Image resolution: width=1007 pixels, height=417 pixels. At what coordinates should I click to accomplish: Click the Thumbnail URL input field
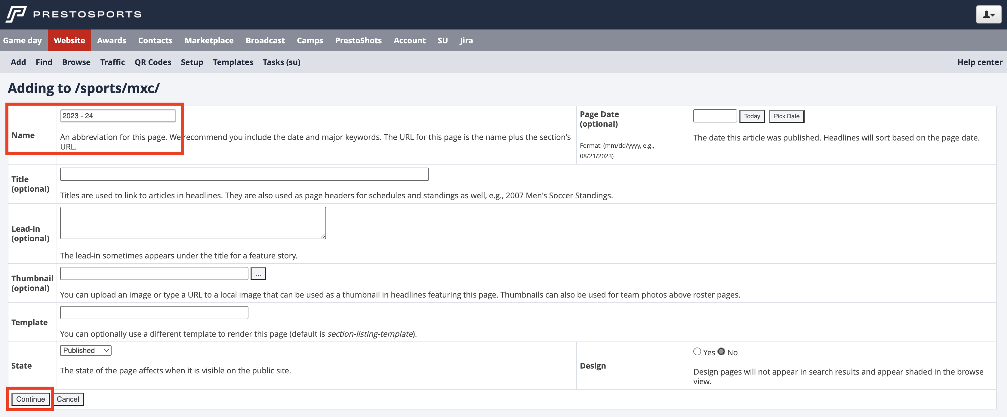154,273
